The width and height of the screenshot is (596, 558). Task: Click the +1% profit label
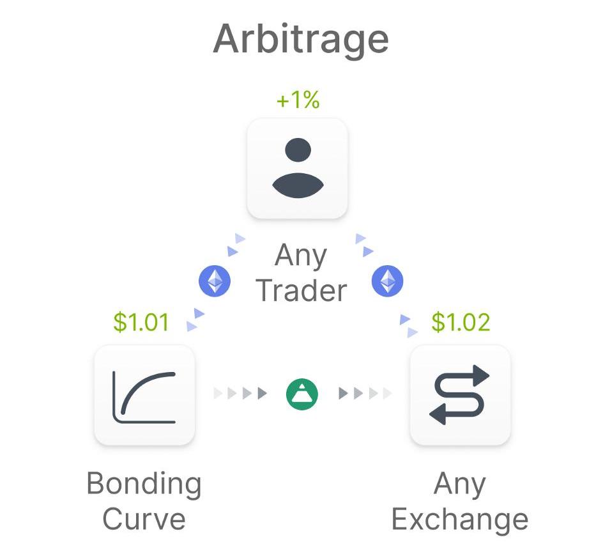[298, 100]
